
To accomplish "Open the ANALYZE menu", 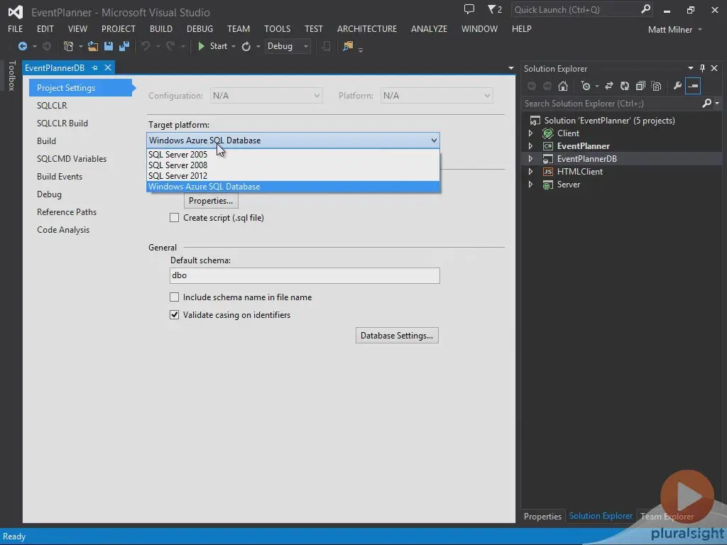I will pyautogui.click(x=429, y=28).
